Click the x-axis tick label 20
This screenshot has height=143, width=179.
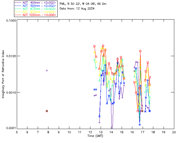(x=174, y=132)
